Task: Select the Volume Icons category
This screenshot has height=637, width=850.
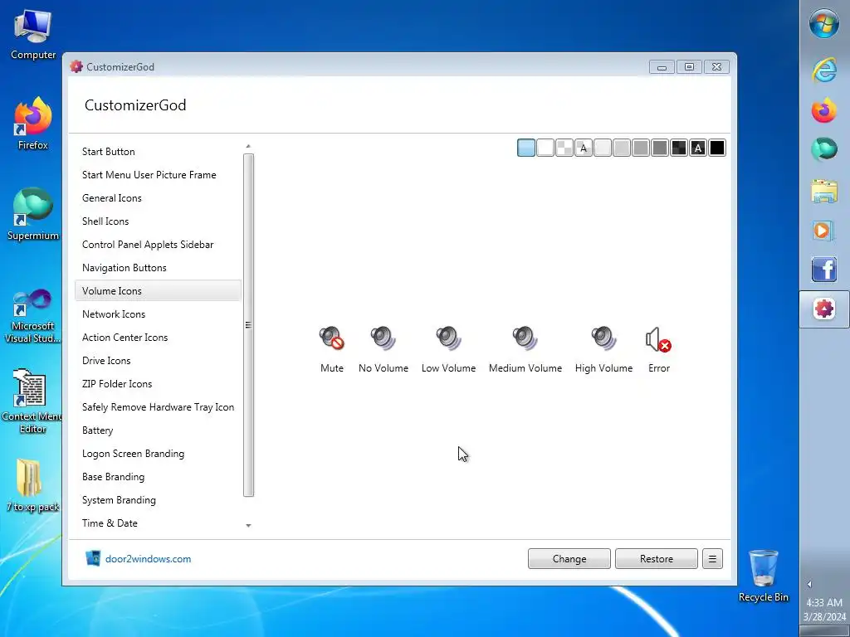Action: 158,291
